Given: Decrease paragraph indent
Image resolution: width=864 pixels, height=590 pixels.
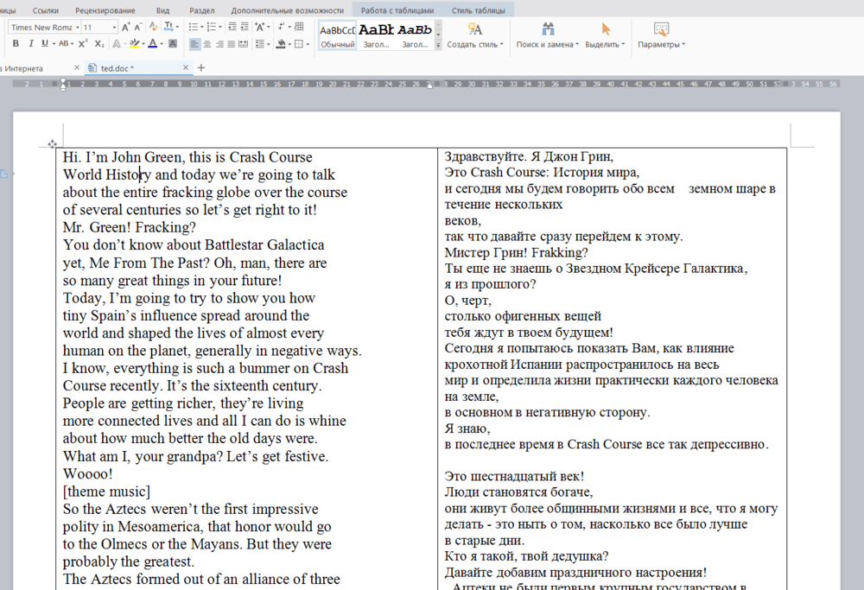Looking at the screenshot, I should coord(232,27).
